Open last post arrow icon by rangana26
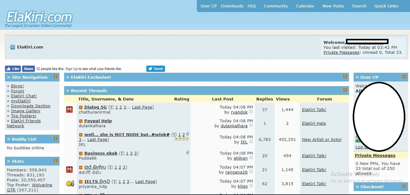 (251, 172)
